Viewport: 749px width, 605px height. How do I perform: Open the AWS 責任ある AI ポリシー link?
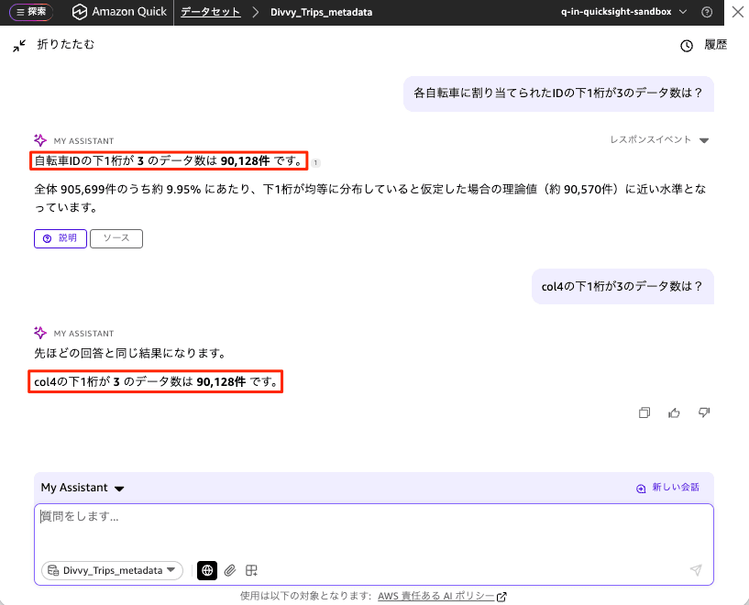click(441, 596)
